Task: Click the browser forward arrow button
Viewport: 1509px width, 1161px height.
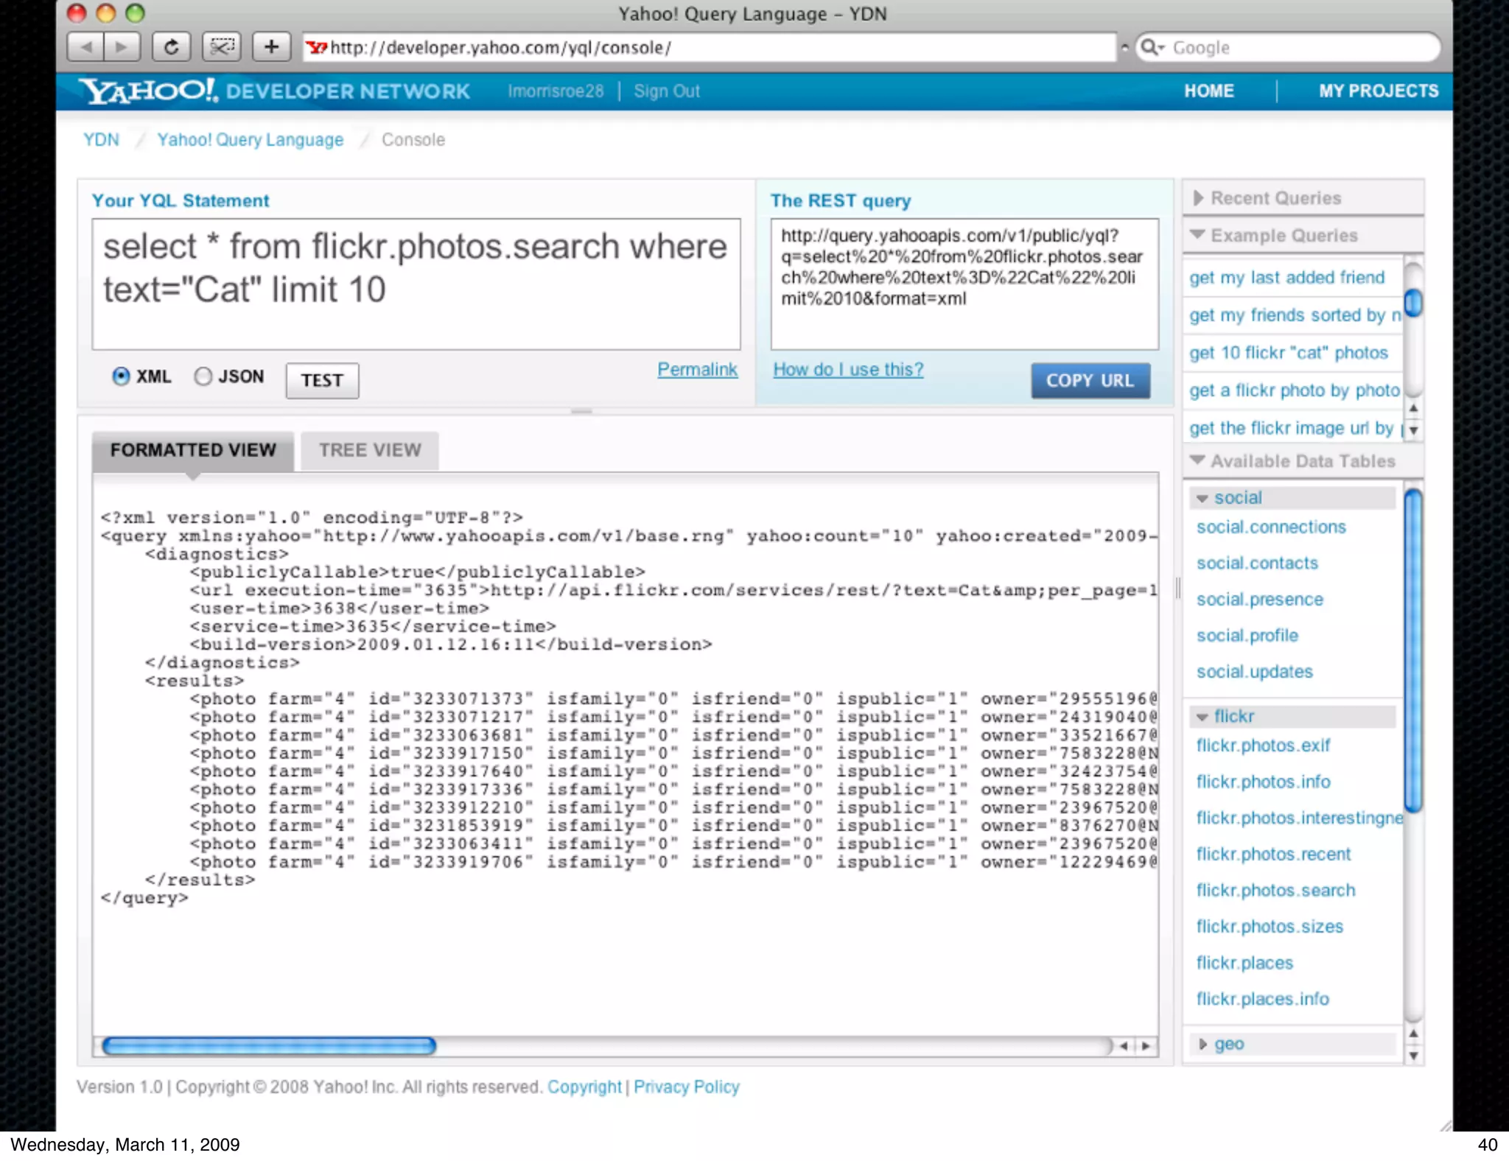Action: 122,48
